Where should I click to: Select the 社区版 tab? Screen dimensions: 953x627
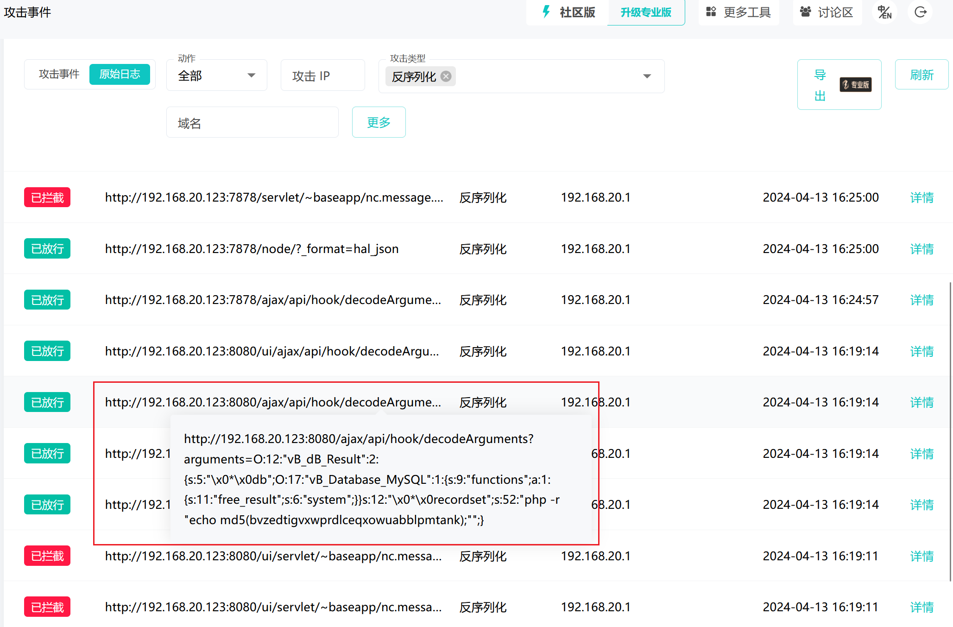click(577, 13)
